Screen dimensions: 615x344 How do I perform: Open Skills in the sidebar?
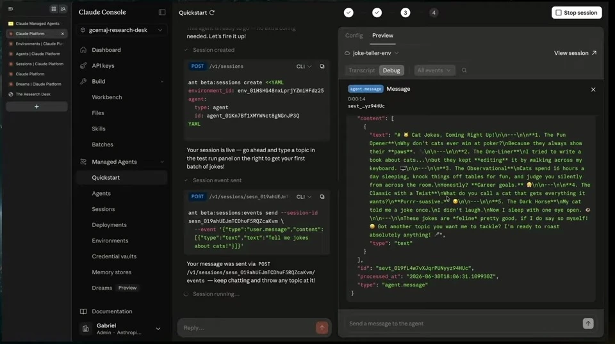point(99,129)
